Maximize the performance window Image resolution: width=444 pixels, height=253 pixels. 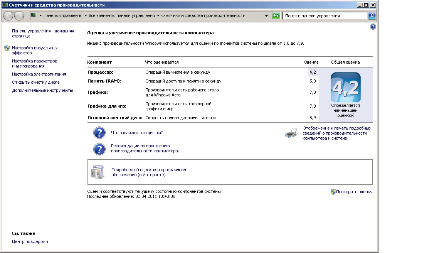(366, 5)
